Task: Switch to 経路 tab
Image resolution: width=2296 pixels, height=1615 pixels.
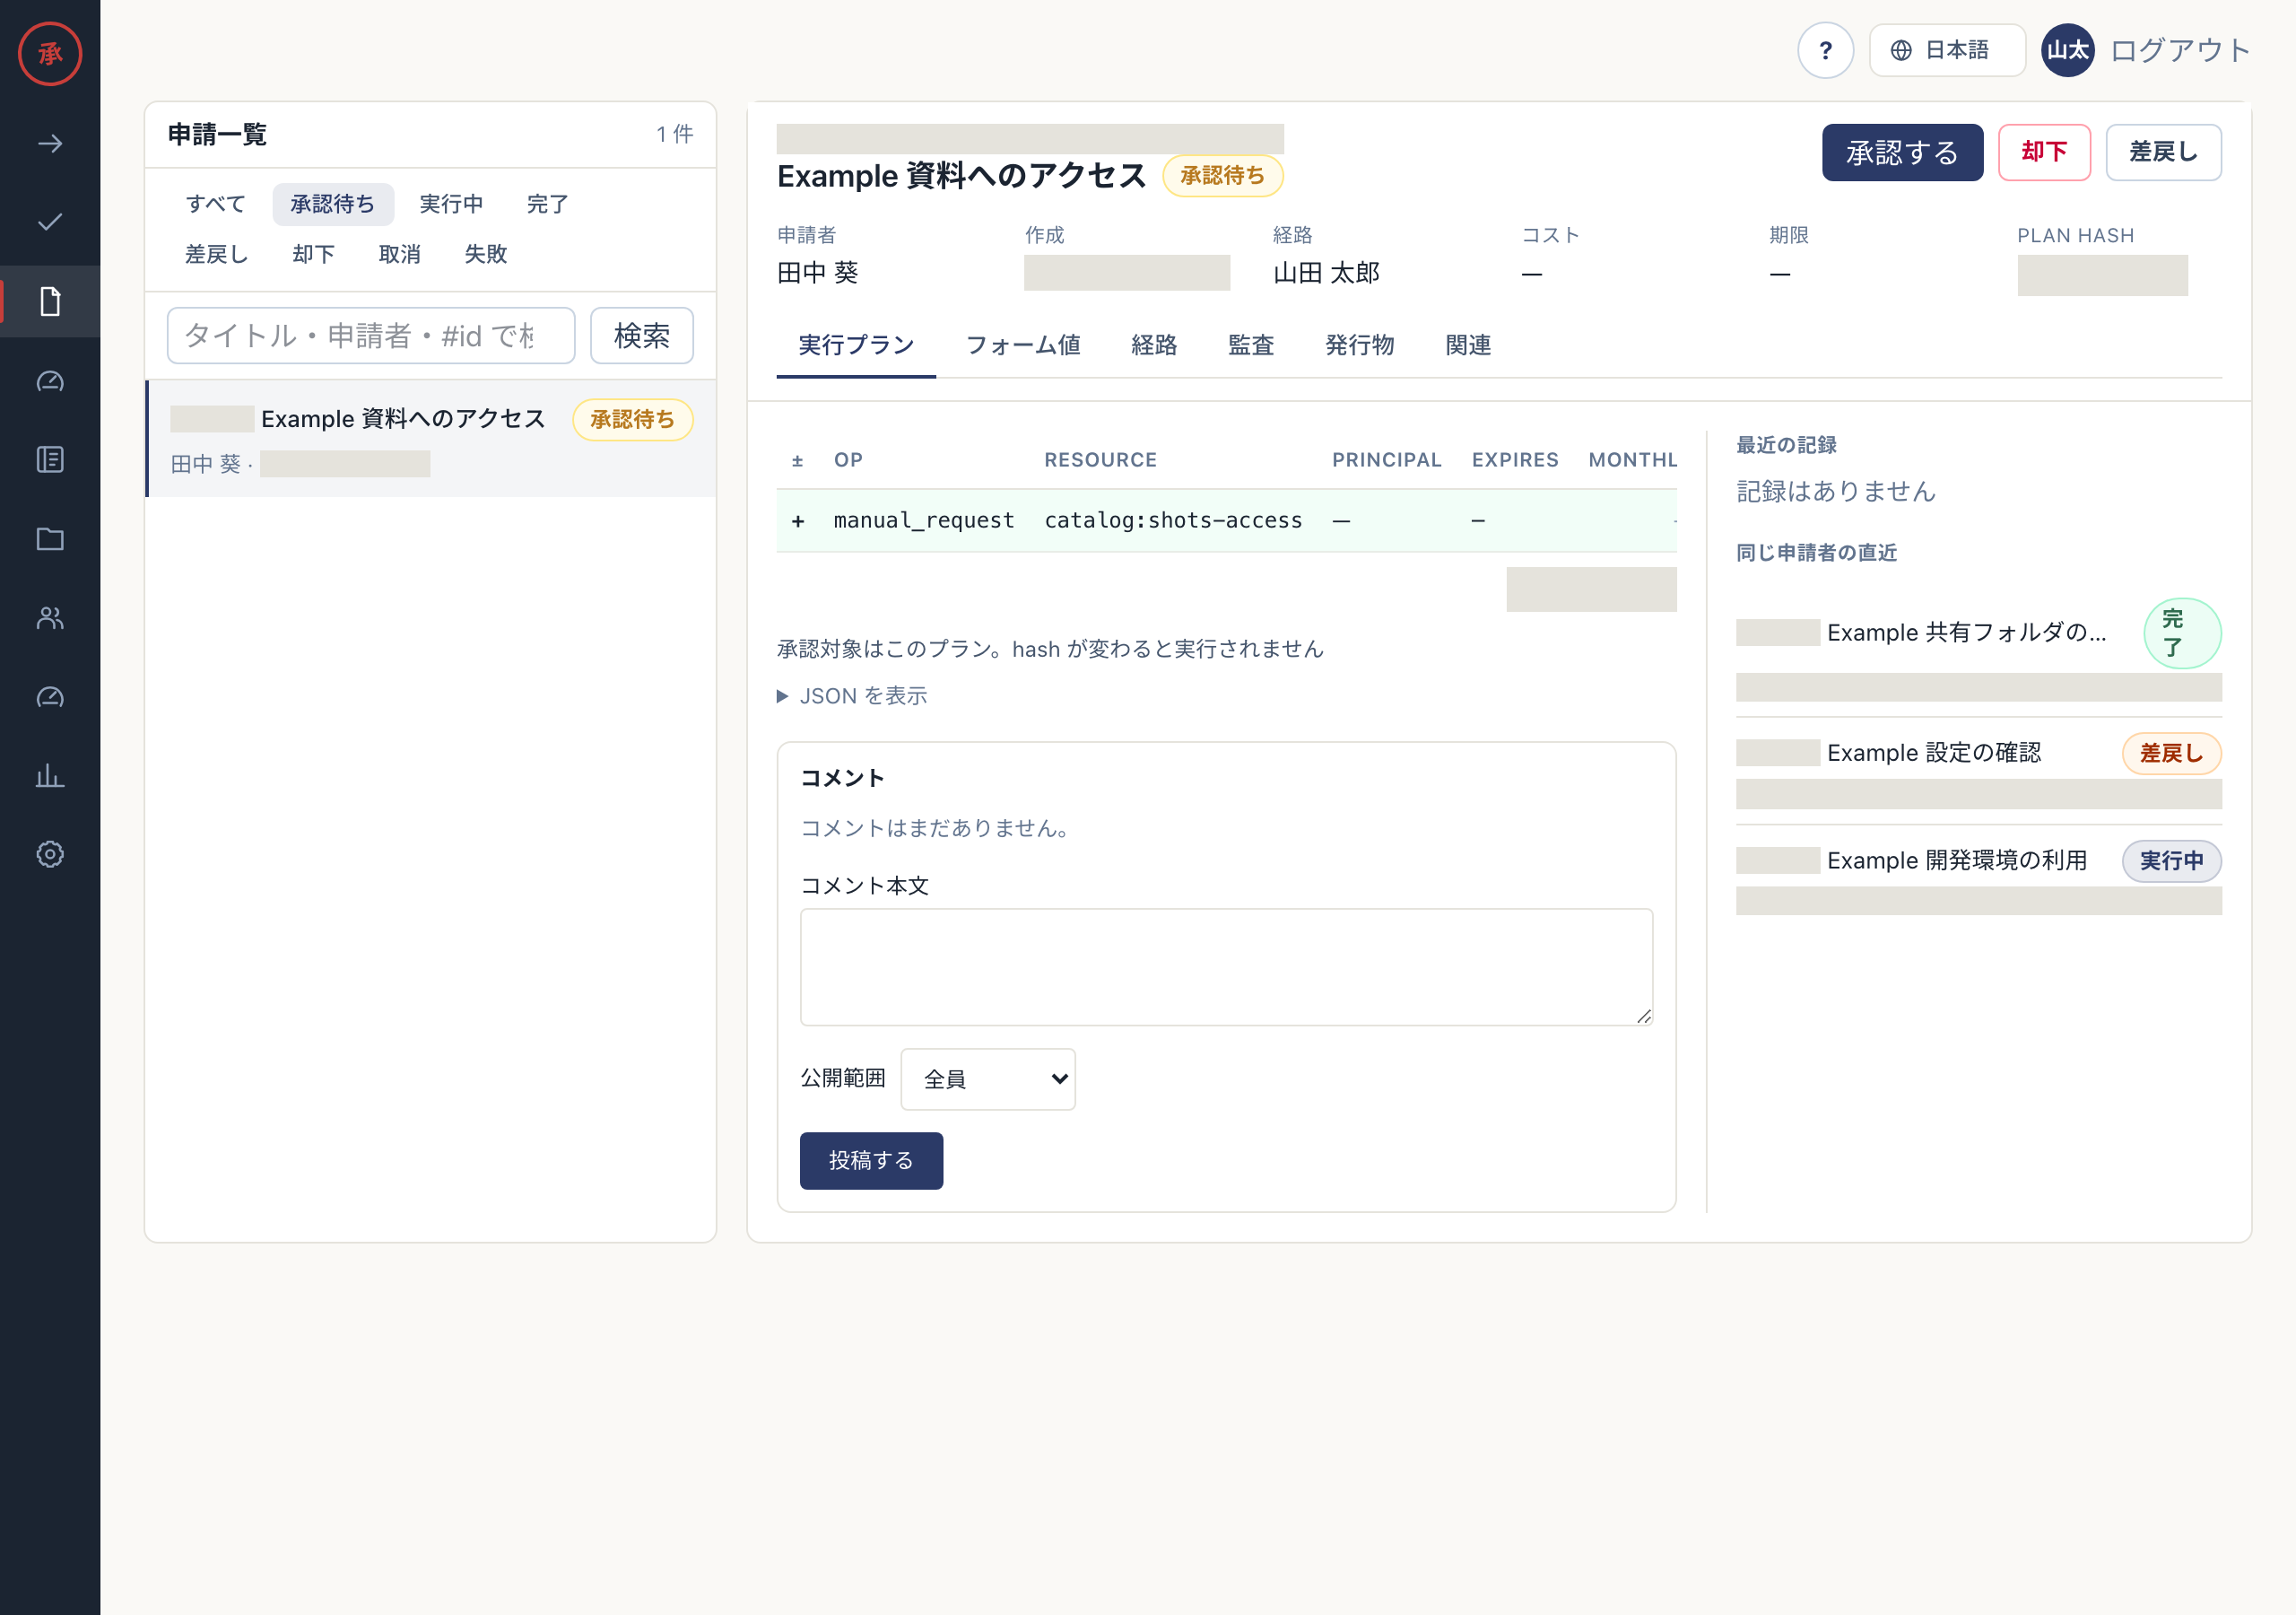Action: point(1154,345)
